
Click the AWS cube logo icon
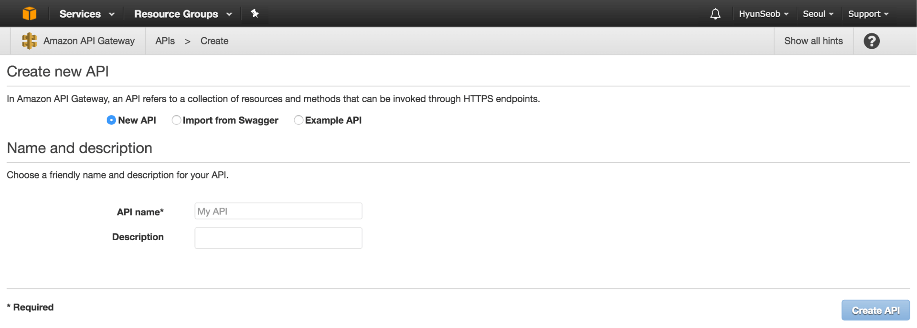point(29,13)
